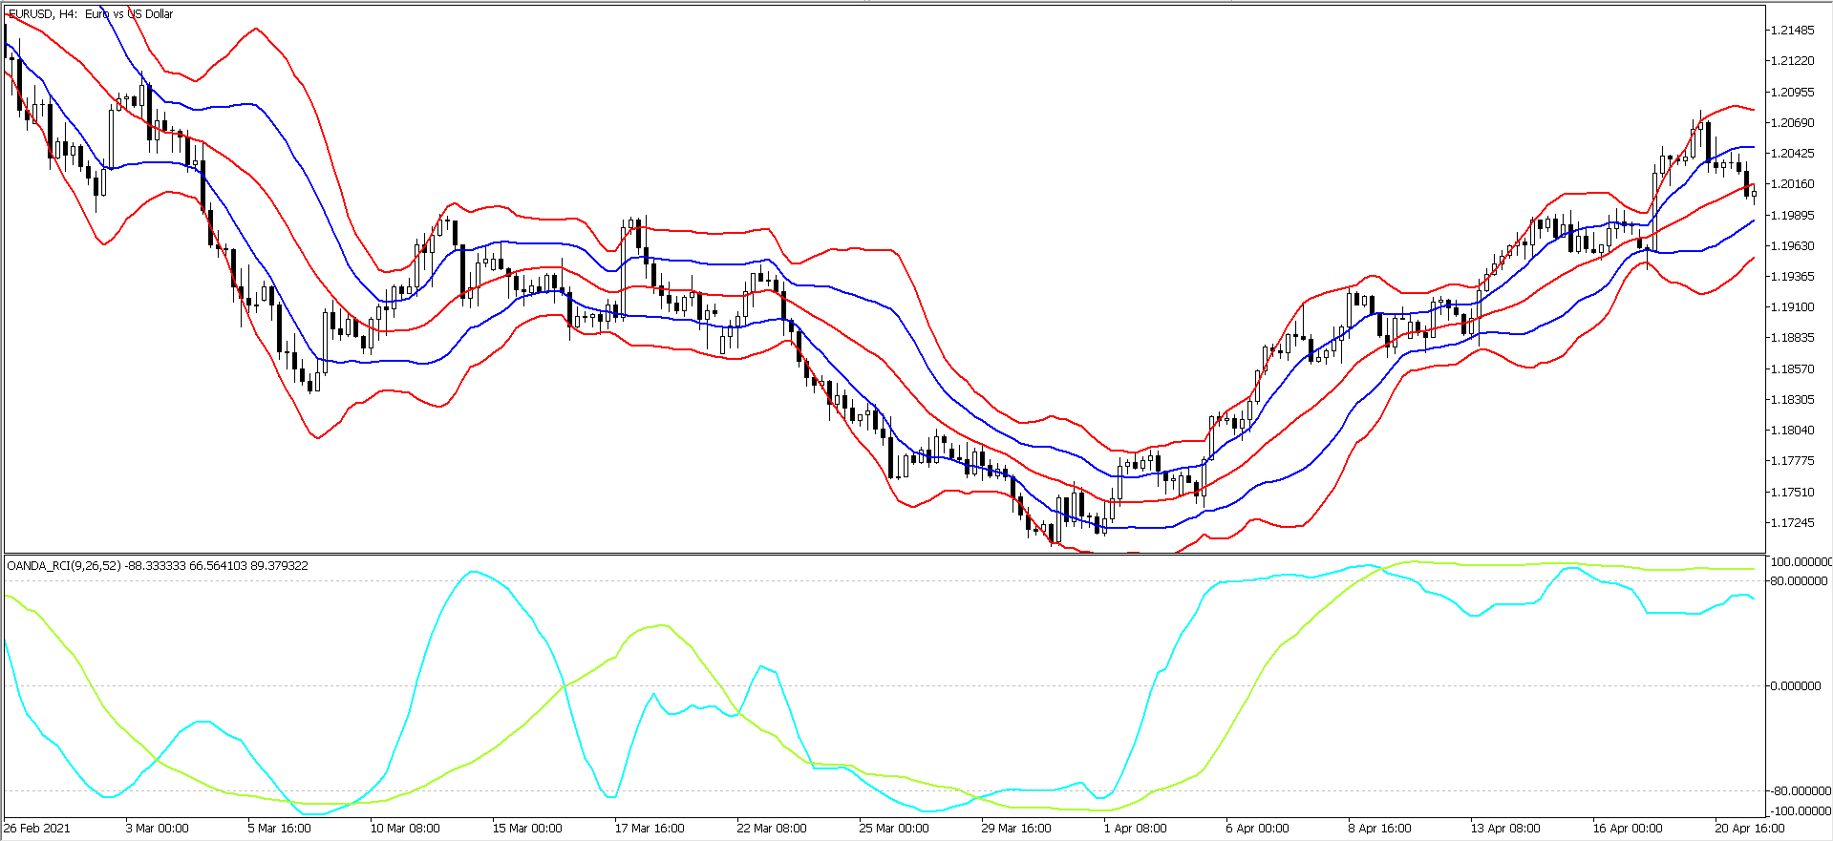Click the 1.19100 price axis label
Viewport: 1833px width, 841px height.
click(1792, 307)
